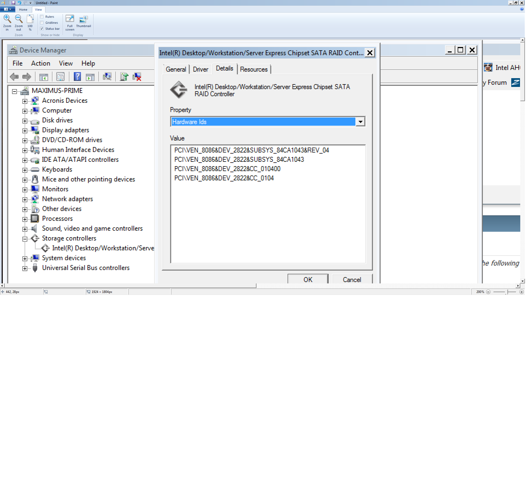Screen dimensions: 526x493
Task: Click the status bar zoom out minus button
Action: [x=488, y=292]
